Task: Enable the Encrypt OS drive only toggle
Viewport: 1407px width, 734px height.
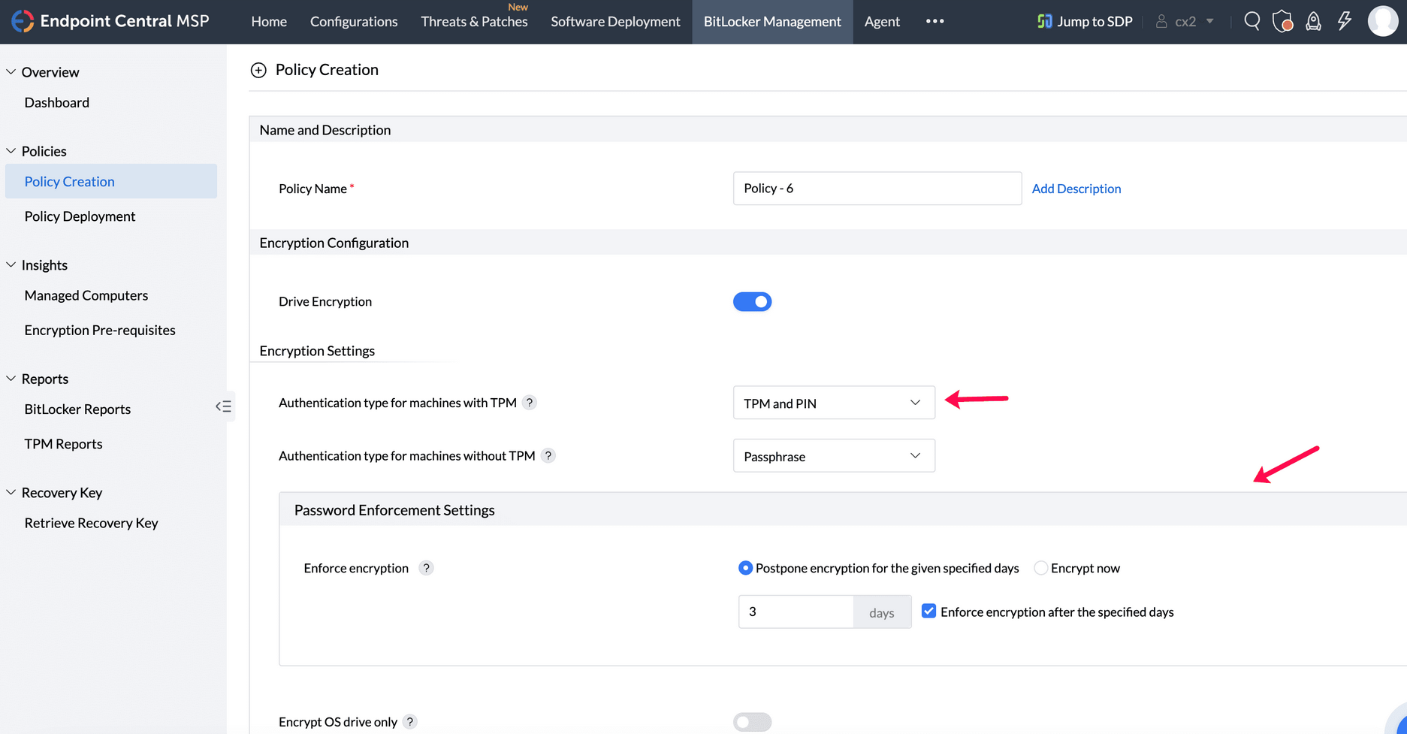Action: (x=752, y=722)
